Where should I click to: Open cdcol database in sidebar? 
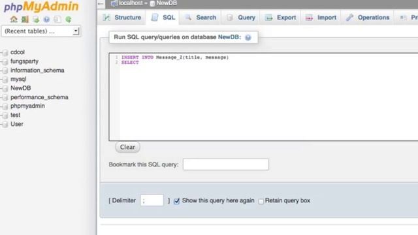click(18, 52)
